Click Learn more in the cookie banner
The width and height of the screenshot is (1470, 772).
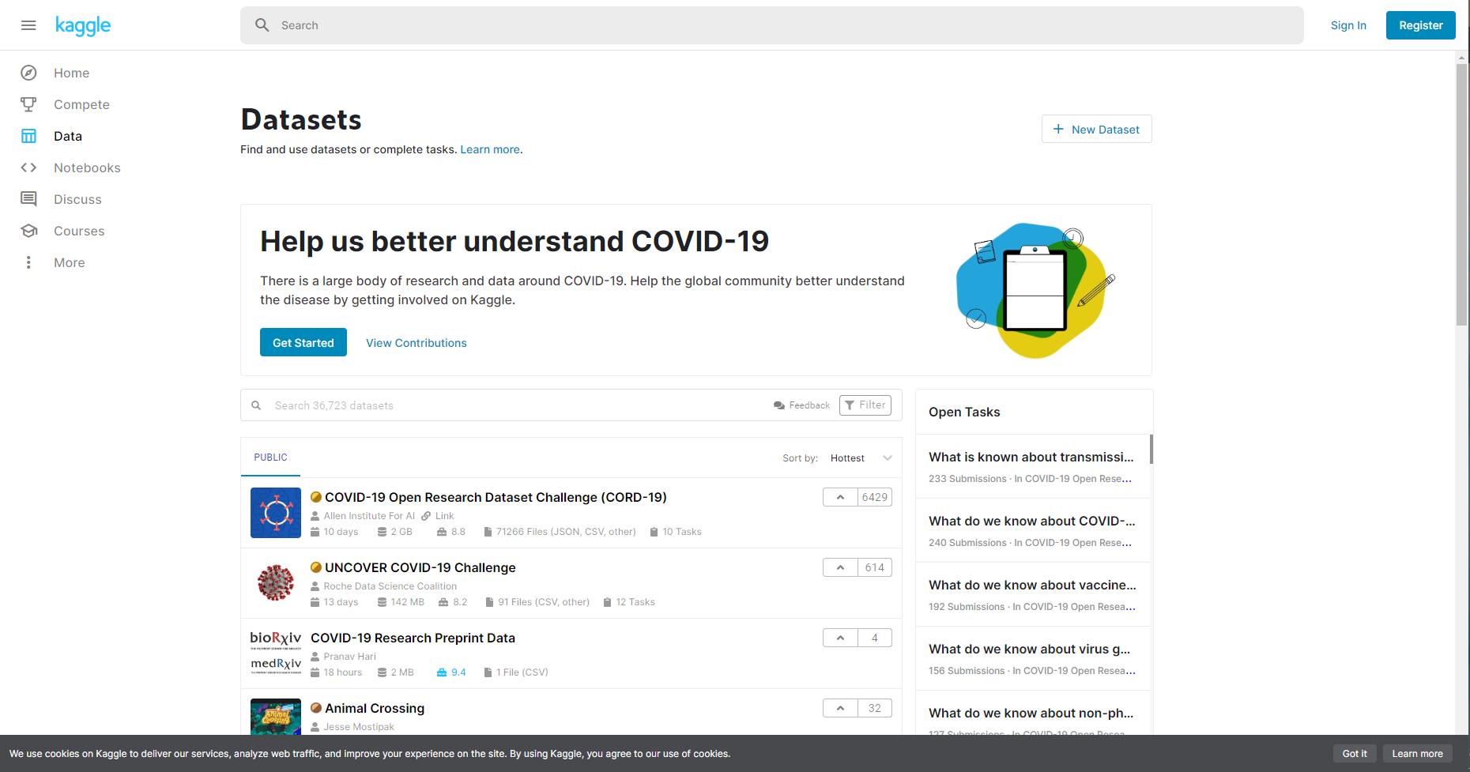pos(1418,753)
